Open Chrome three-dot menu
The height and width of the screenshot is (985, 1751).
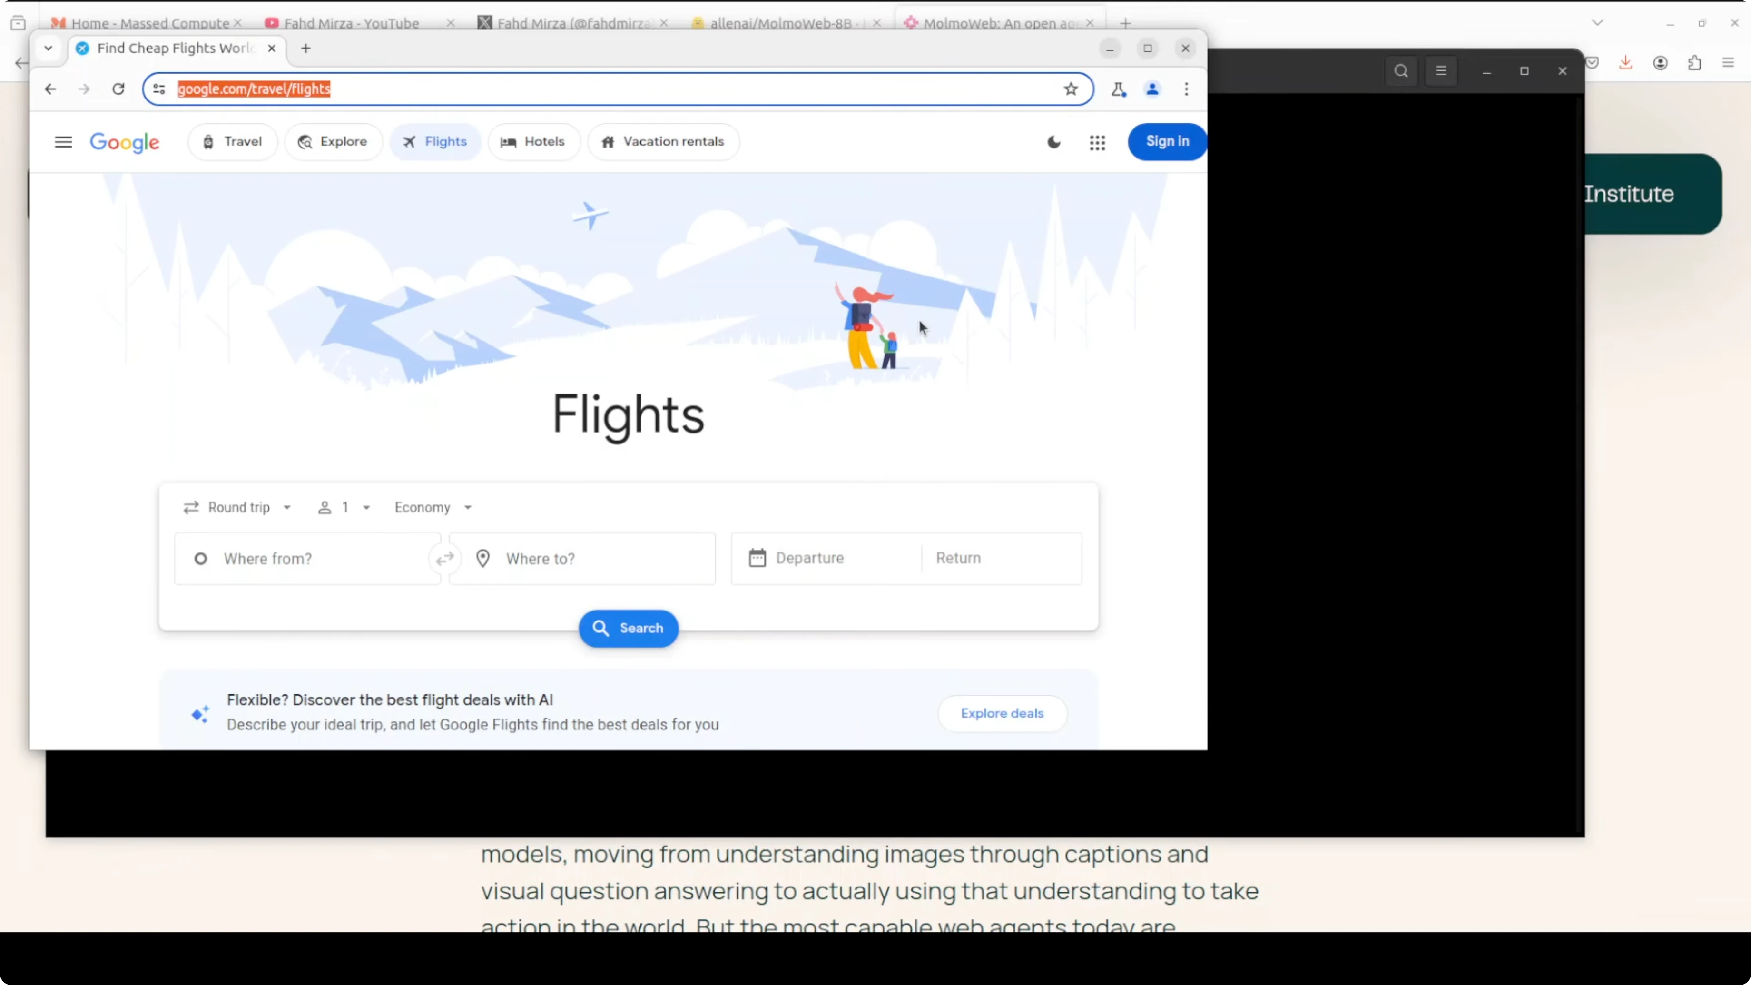pyautogui.click(x=1186, y=89)
